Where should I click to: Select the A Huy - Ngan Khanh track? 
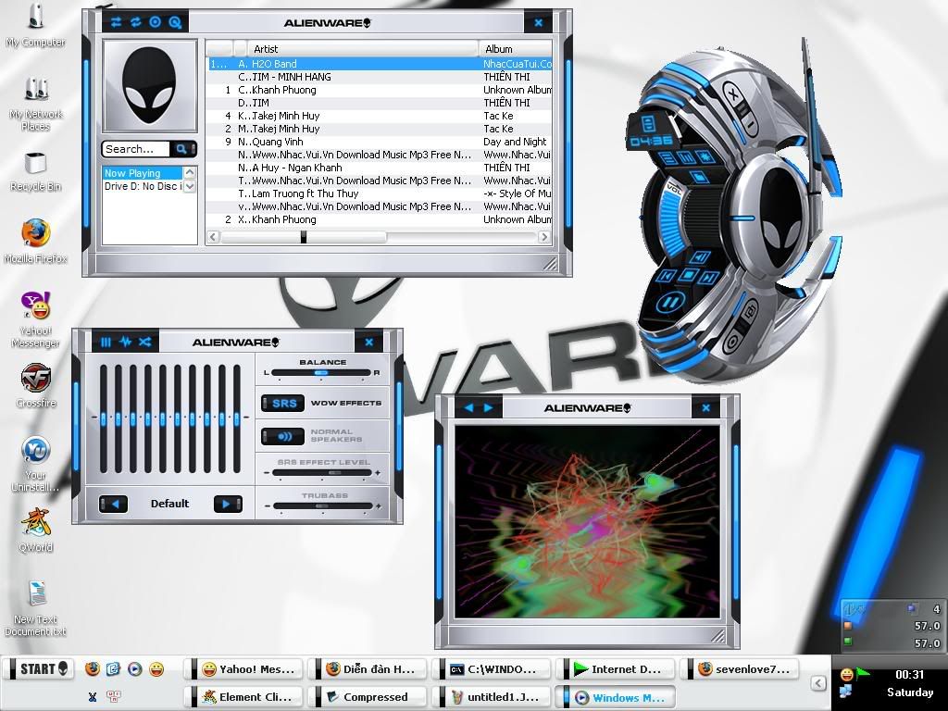(380, 168)
